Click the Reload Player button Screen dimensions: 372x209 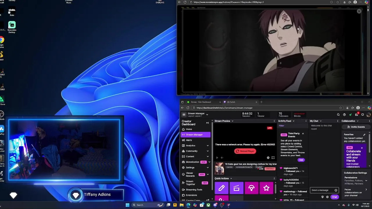pos(245,151)
